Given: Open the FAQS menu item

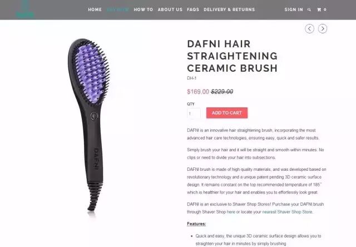Looking at the screenshot, I should pos(193,9).
